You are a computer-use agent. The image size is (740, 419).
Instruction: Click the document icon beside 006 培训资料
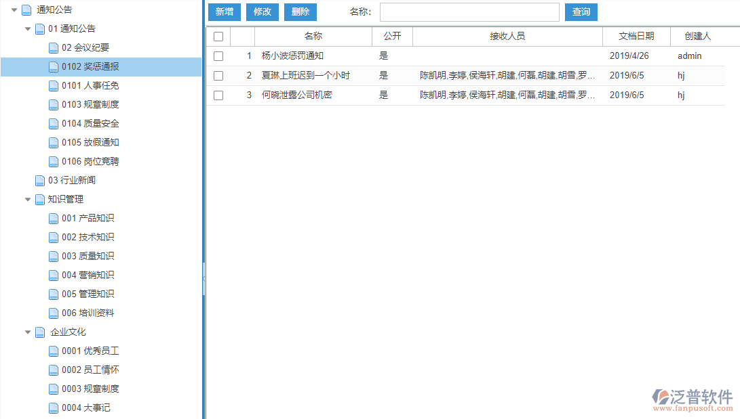pos(53,313)
